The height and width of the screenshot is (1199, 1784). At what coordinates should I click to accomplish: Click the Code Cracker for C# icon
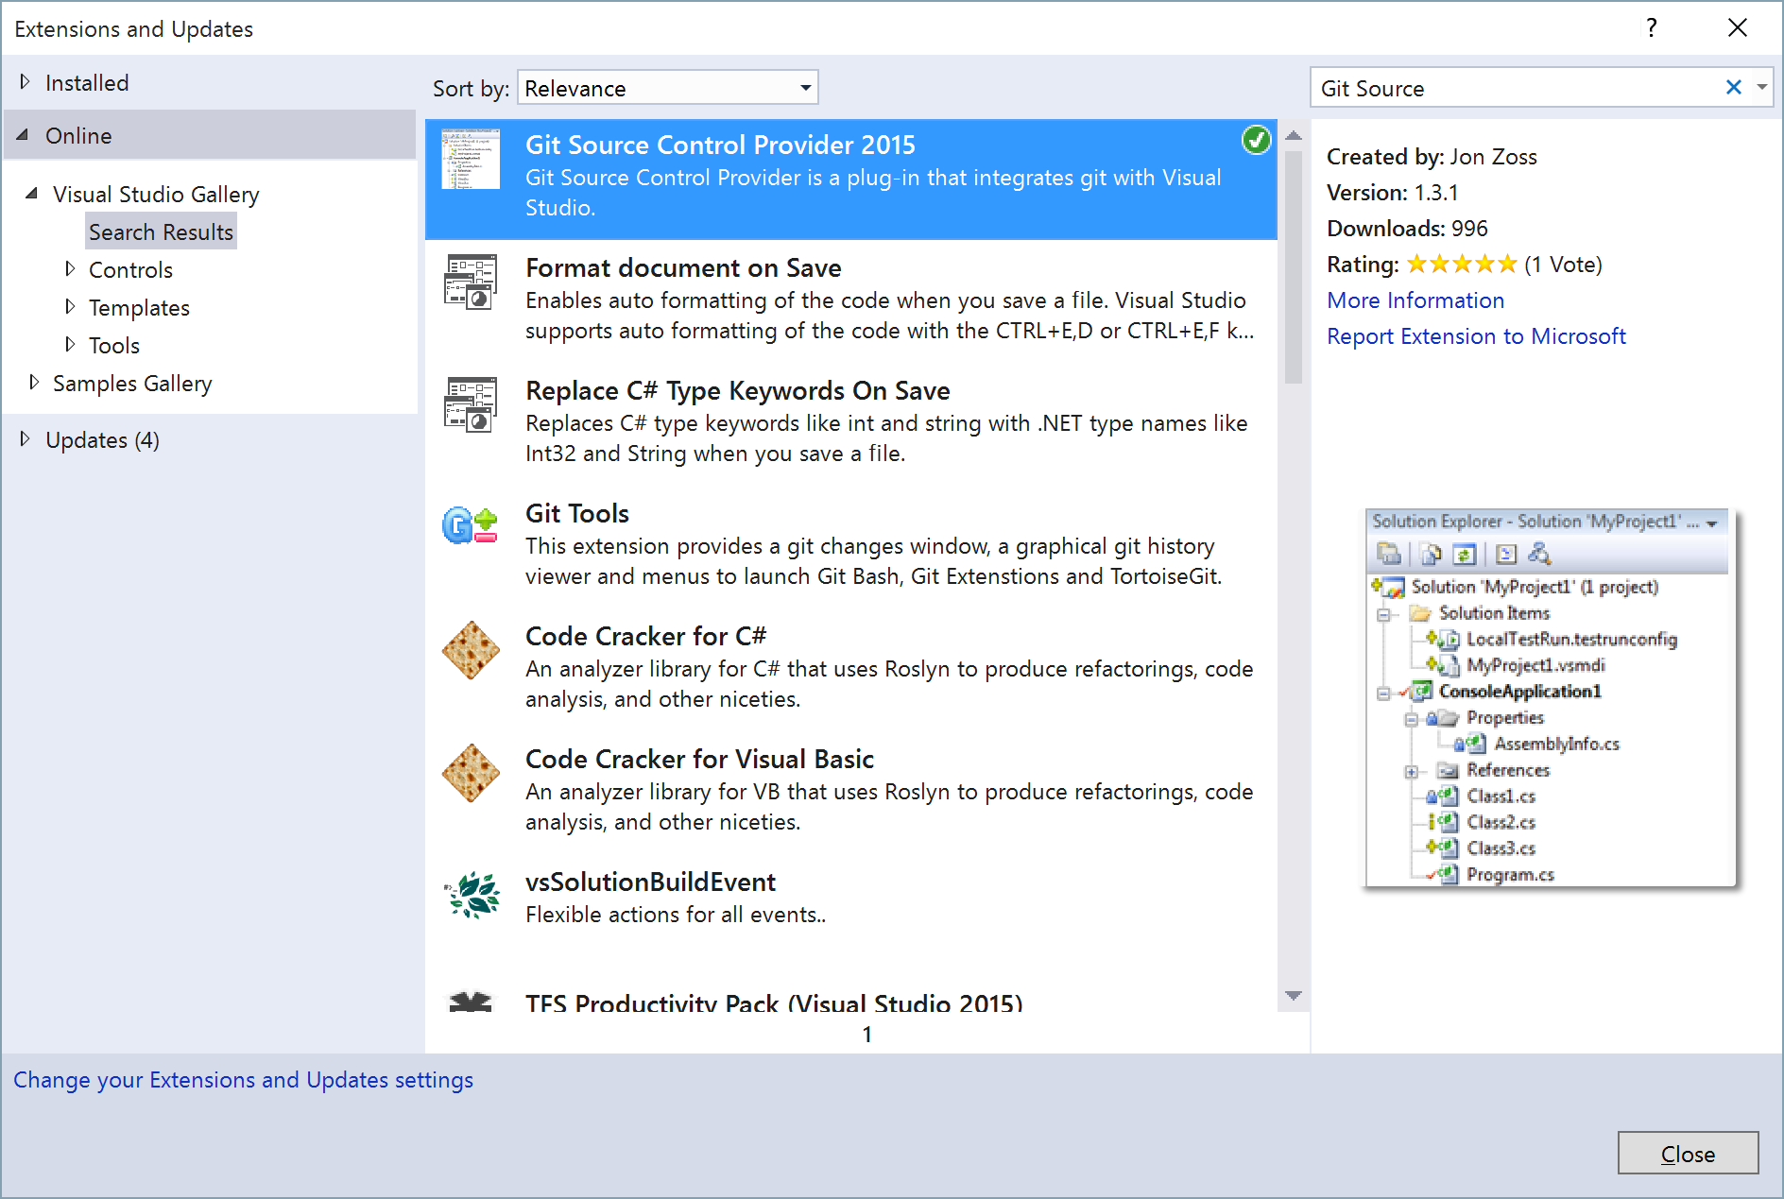tap(471, 650)
